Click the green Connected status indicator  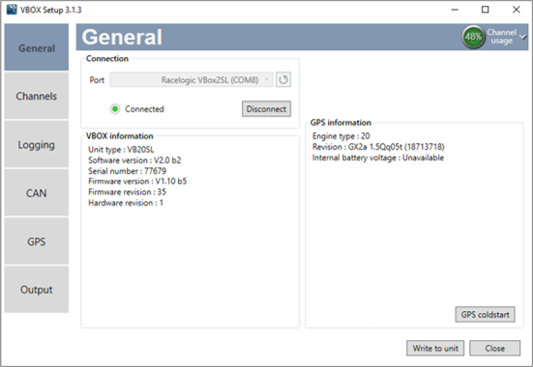pos(115,109)
